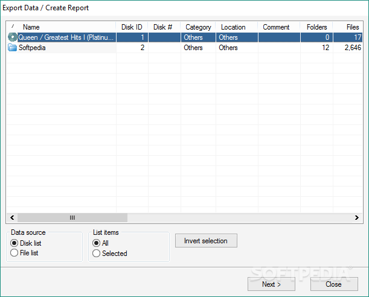Click the CD icon beside Queen Greatest Hits
The width and height of the screenshot is (369, 297).
click(x=13, y=37)
